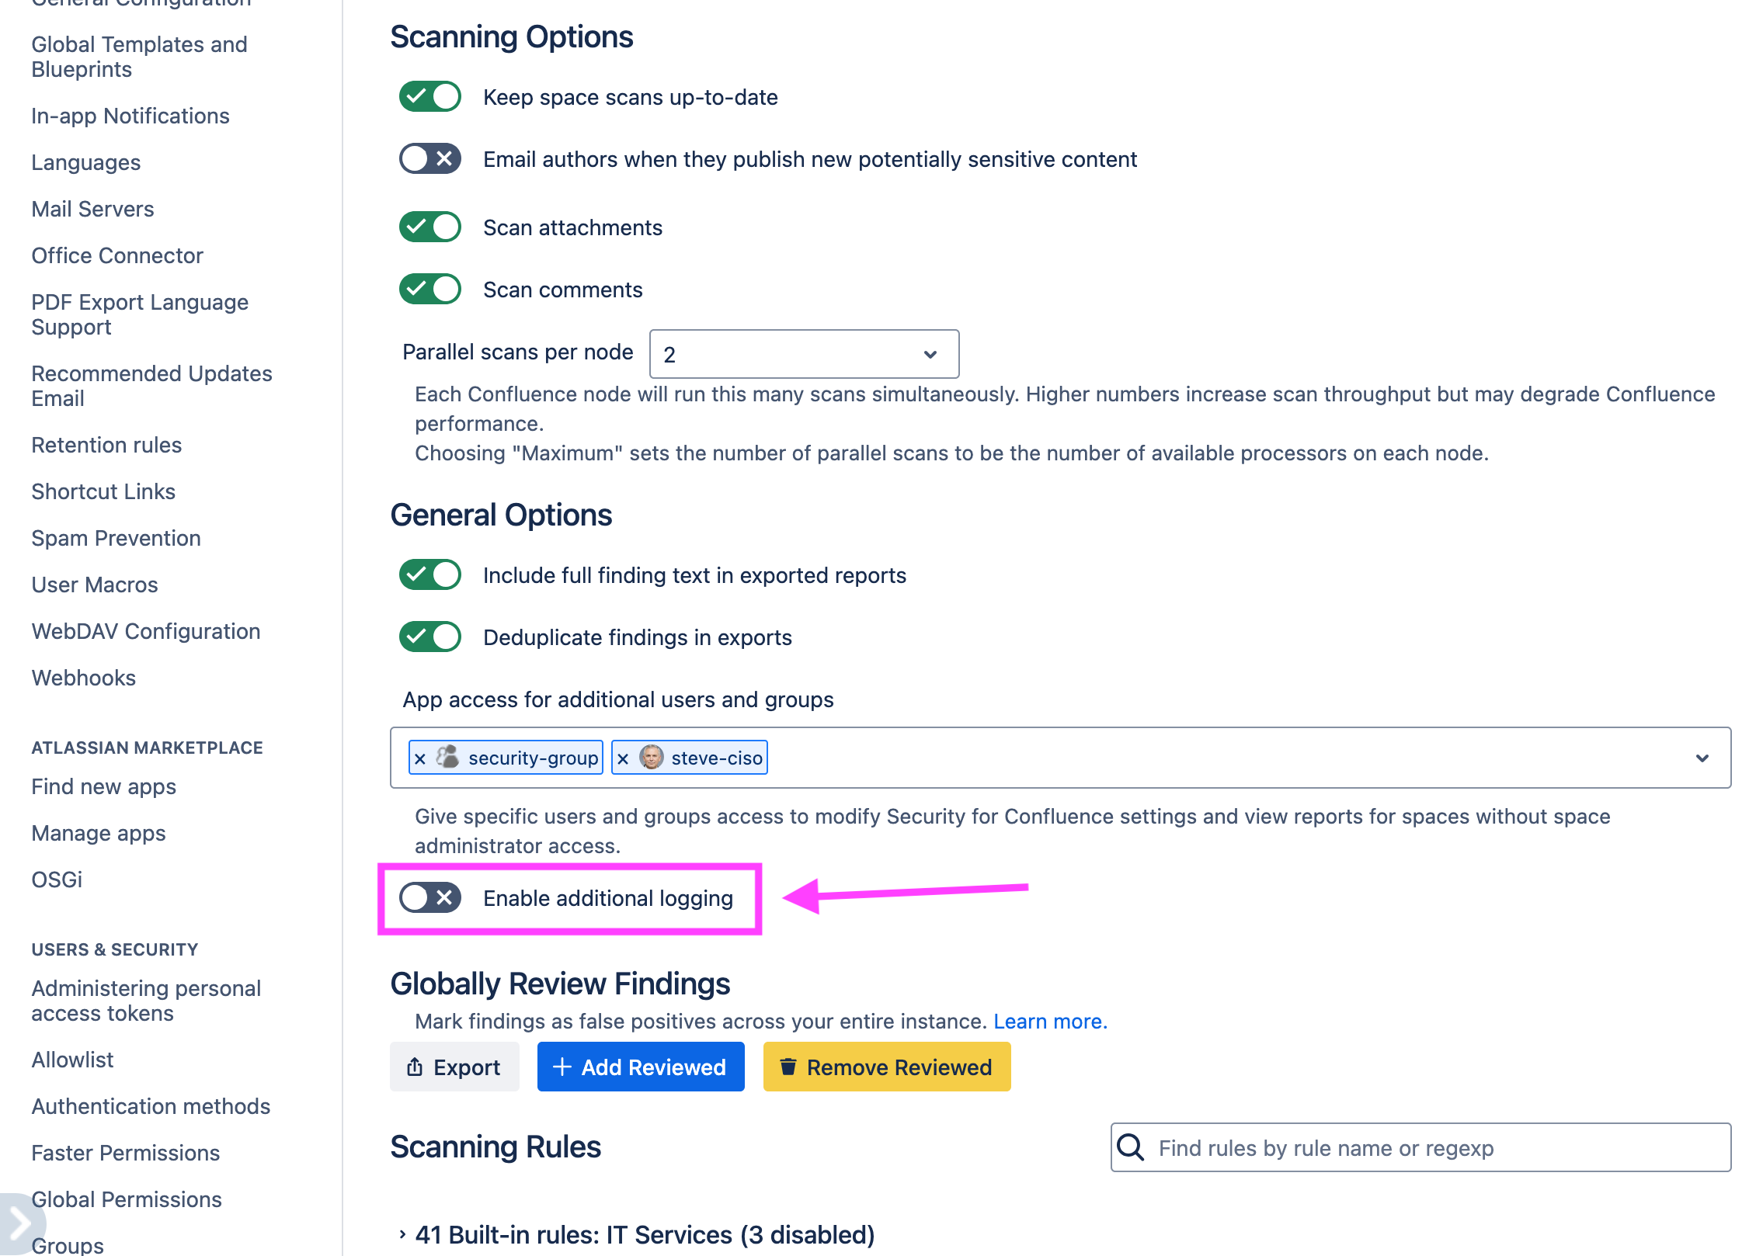
Task: Enable email authors about sensitive content
Action: pyautogui.click(x=429, y=158)
